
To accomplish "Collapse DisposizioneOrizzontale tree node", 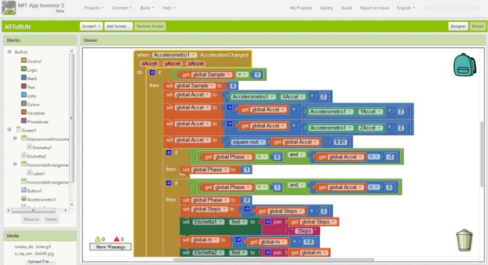I will (x=15, y=138).
